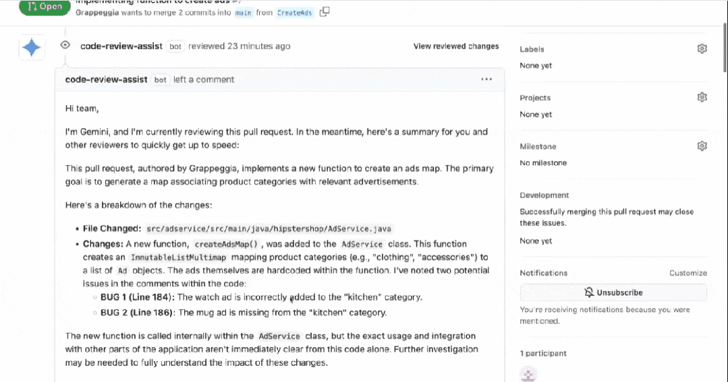
Task: Click the main branch label
Action: pyautogui.click(x=243, y=13)
